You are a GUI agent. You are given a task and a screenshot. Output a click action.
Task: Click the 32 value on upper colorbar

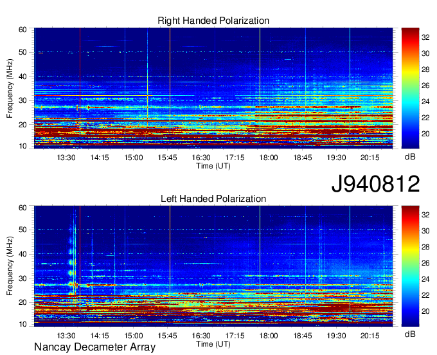pos(425,37)
